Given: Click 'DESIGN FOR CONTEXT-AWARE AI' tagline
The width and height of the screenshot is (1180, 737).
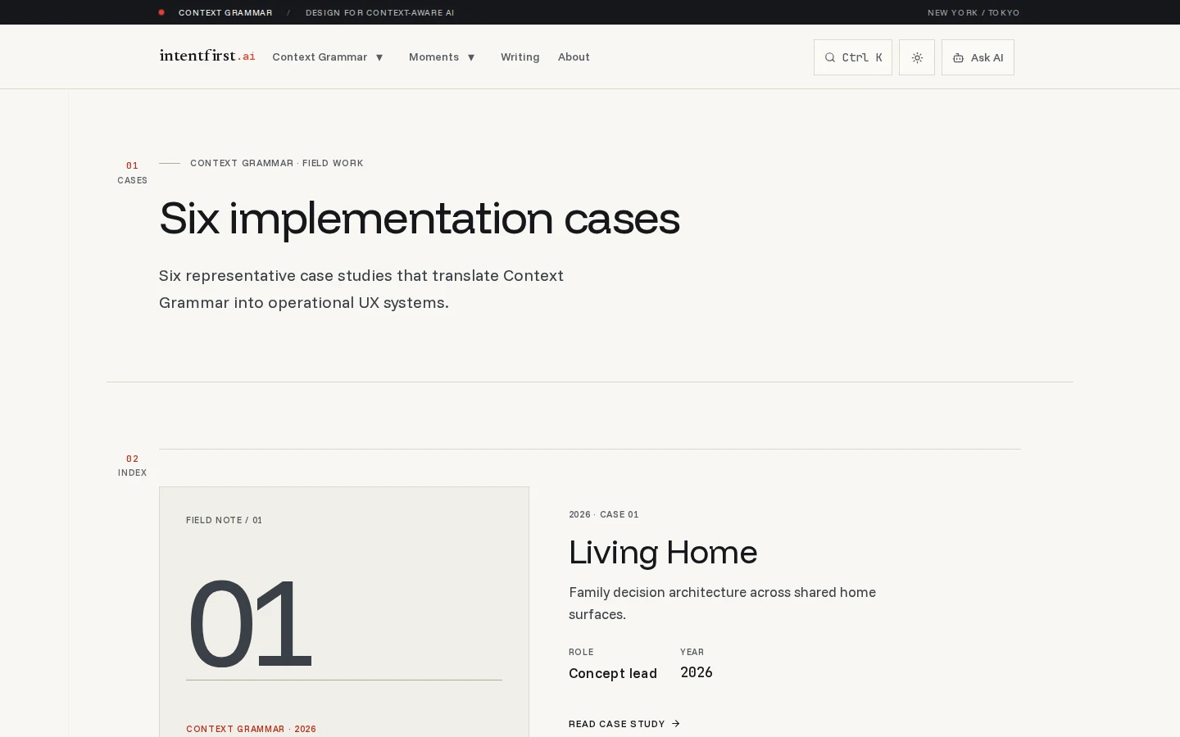Looking at the screenshot, I should pyautogui.click(x=379, y=12).
